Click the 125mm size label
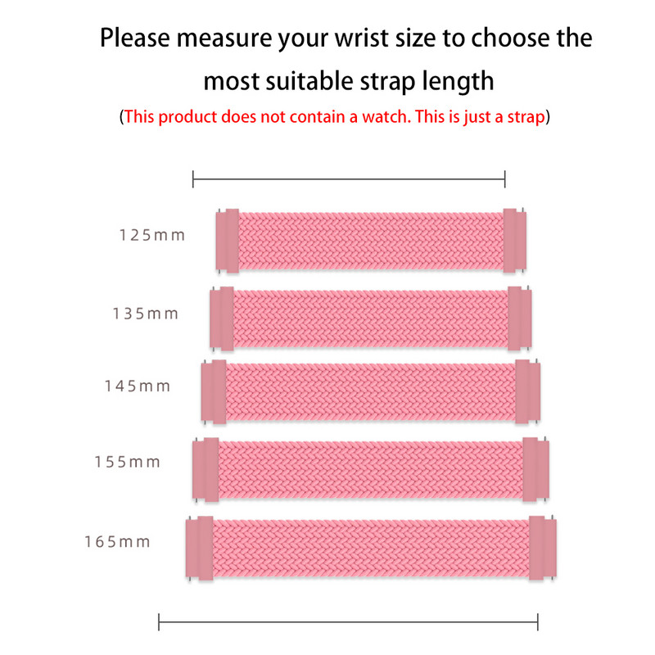This screenshot has height=655, width=655. click(152, 236)
